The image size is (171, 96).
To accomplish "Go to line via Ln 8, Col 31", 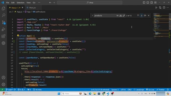I will pyautogui.click(x=100, y=90).
